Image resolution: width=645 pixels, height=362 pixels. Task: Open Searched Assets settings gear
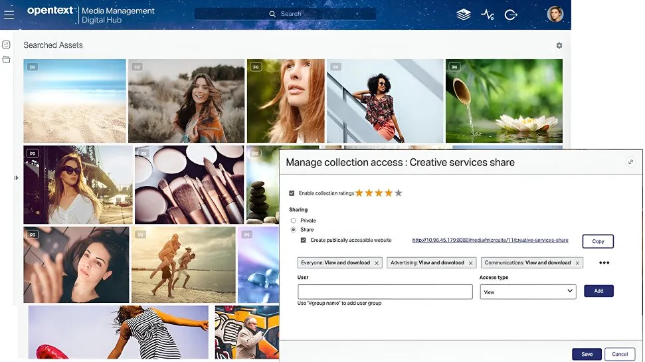559,45
